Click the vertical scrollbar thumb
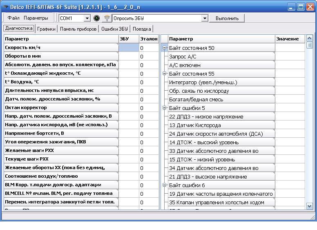Viewport: 317px width, 230px height. (x=310, y=45)
